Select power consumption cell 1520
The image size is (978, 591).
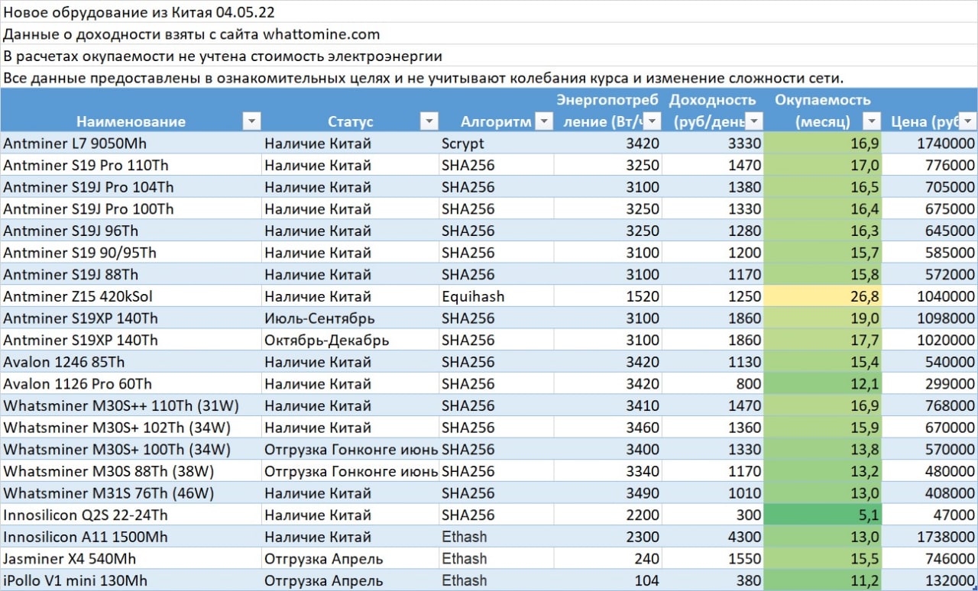pyautogui.click(x=608, y=296)
